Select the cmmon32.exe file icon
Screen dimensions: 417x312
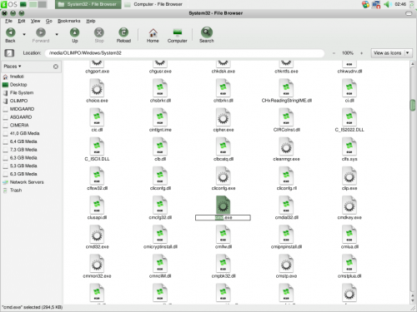97,264
